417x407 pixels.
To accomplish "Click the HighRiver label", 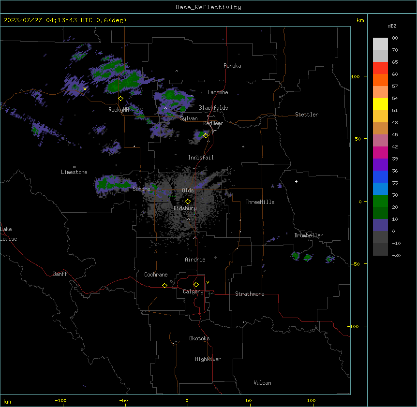I will coord(208,359).
